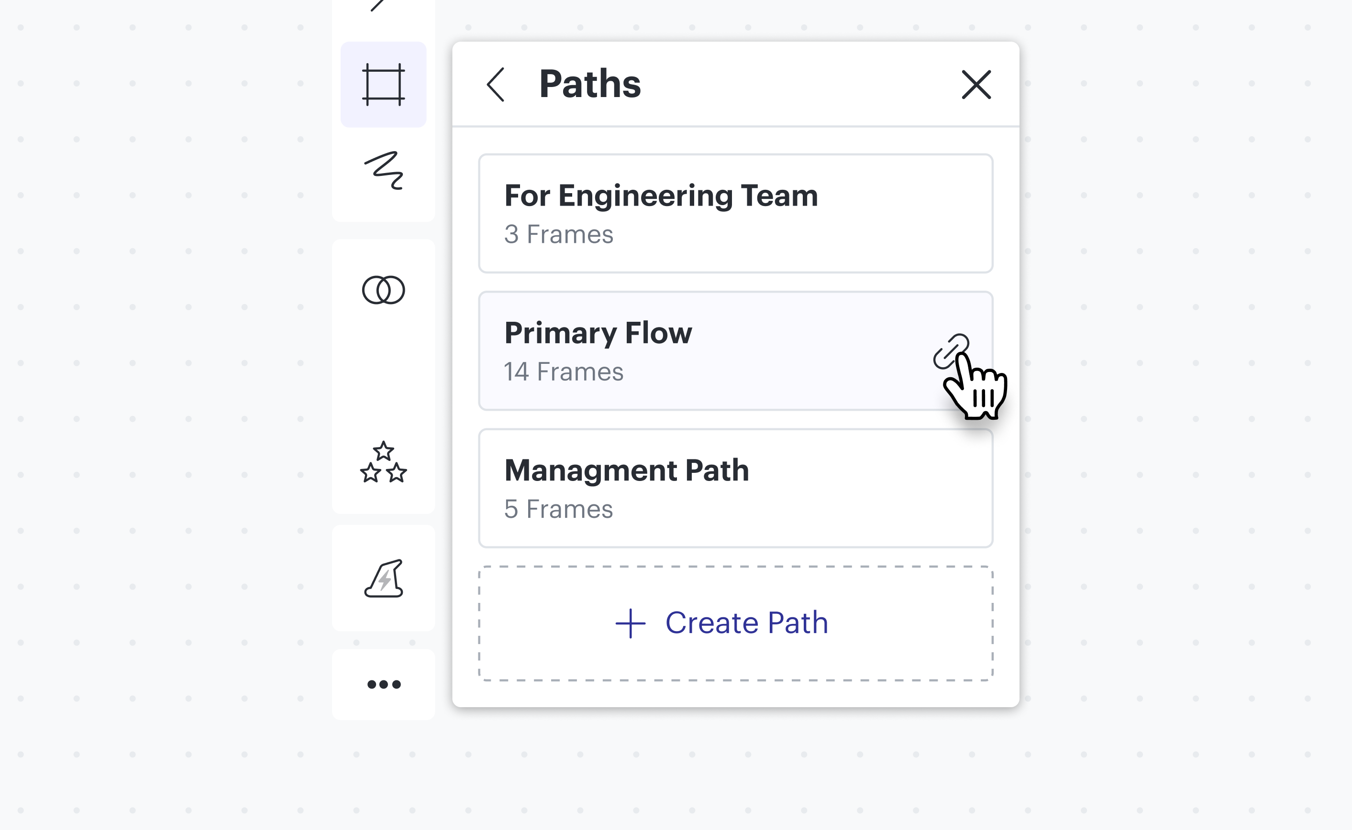
Task: Select the Primary Flow path title
Action: coord(598,333)
